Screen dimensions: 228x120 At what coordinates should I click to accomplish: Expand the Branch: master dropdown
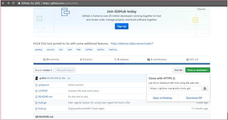[44, 70]
